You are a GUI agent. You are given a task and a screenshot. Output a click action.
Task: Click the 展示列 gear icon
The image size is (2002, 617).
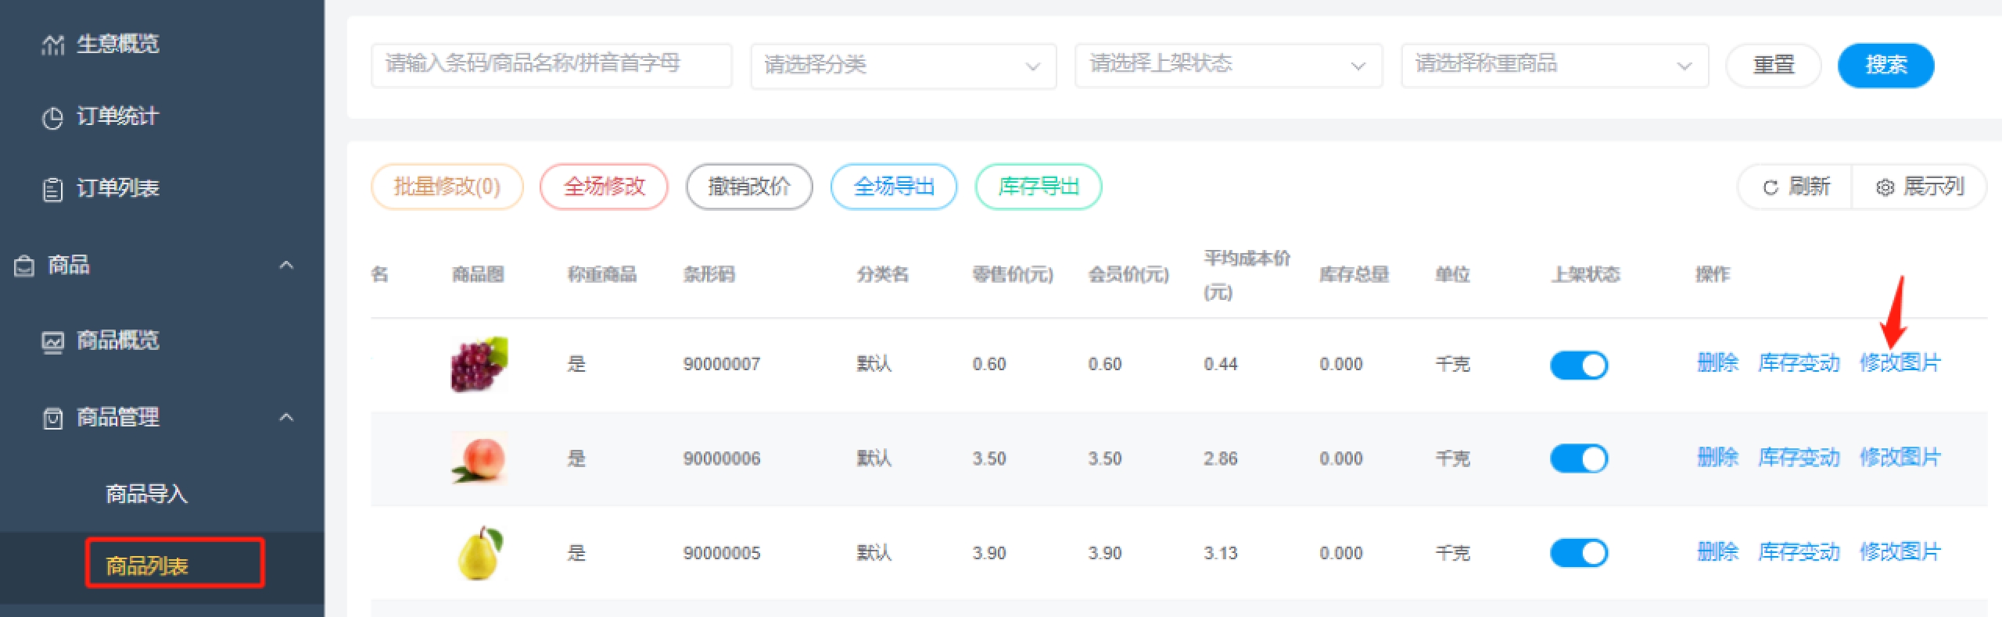[1885, 187]
